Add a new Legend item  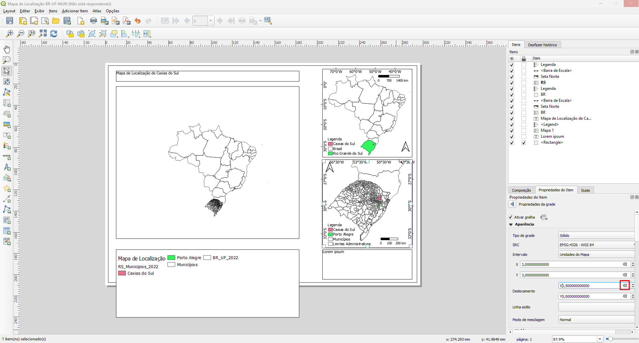(7, 146)
